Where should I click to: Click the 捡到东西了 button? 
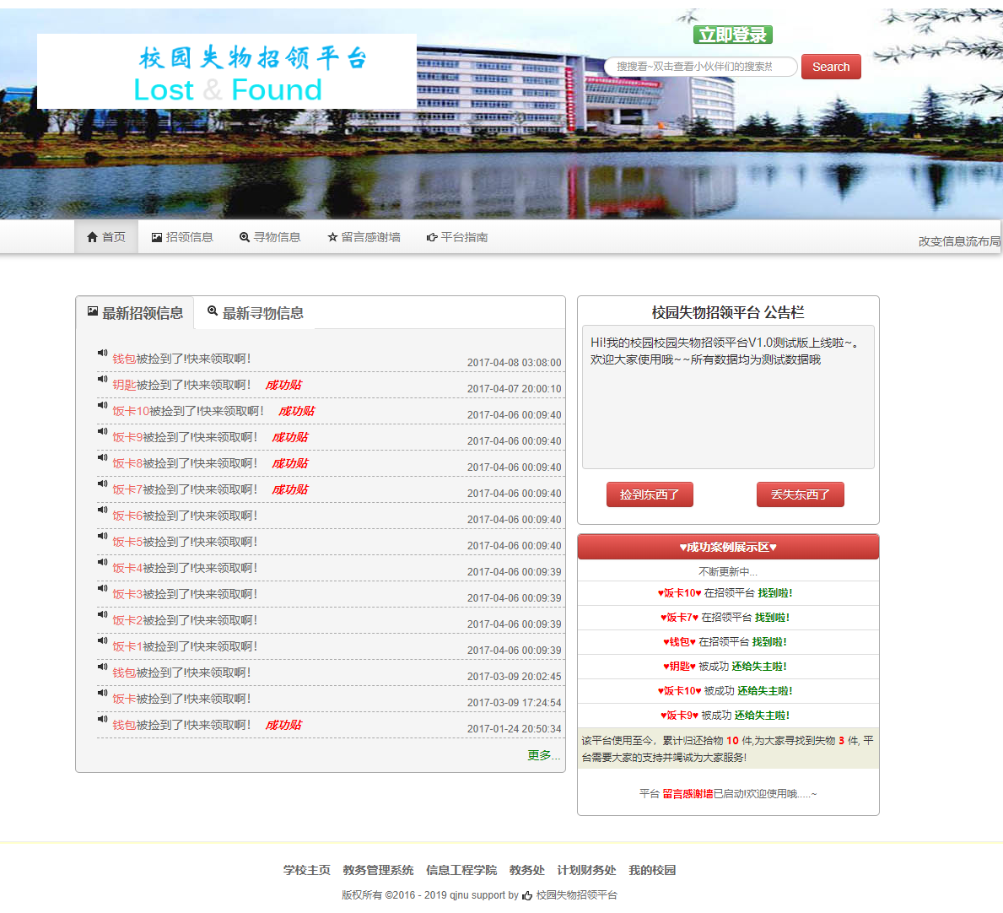pos(650,494)
